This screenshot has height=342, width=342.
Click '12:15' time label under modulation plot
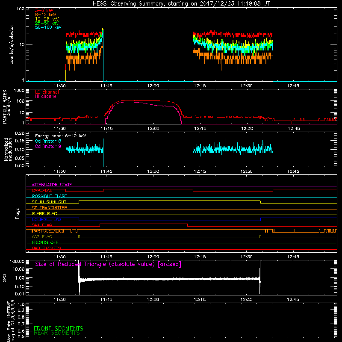pyautogui.click(x=200, y=171)
